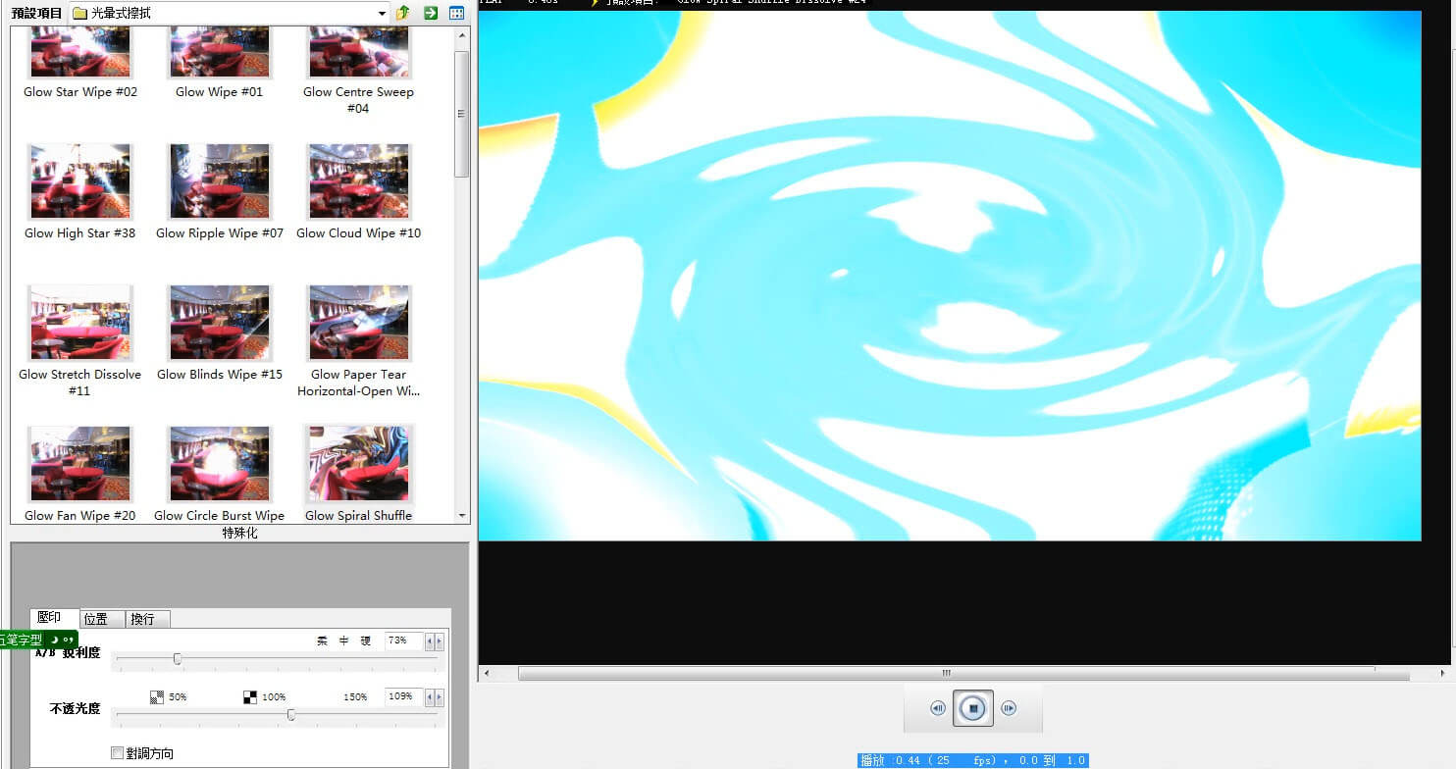The image size is (1456, 769).
Task: Click the step forward playback button
Action: pyautogui.click(x=1009, y=708)
